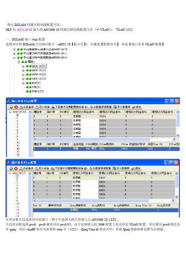Screen dimensions: 186x263
Task: Expand the AD32-20[4] board in the device tree
Action: pyautogui.click(x=23, y=79)
